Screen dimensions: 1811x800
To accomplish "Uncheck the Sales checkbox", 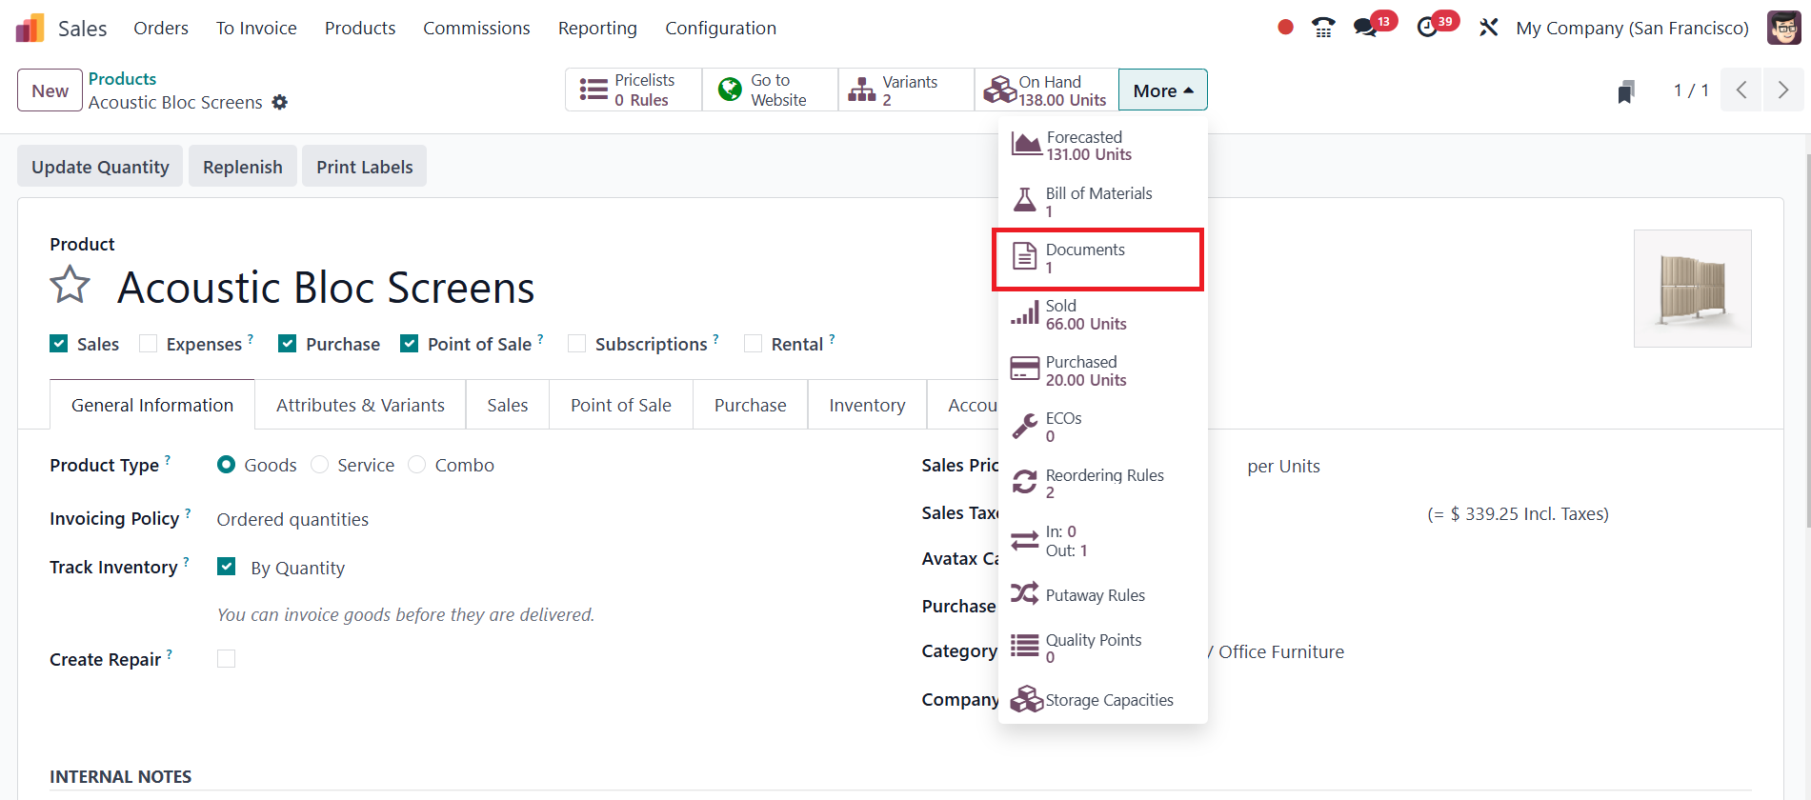I will [x=59, y=344].
